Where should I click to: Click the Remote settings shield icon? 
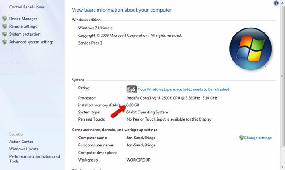click(4, 26)
